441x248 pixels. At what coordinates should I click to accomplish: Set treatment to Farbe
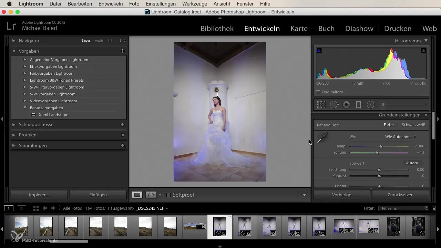click(x=389, y=125)
